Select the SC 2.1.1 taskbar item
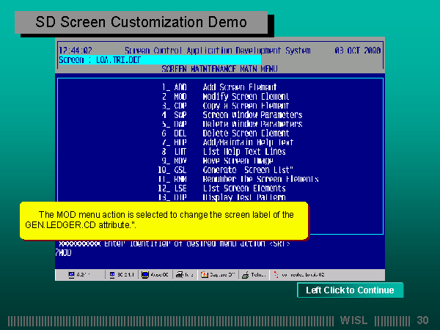Viewport: 440px width, 330px height. (121, 275)
